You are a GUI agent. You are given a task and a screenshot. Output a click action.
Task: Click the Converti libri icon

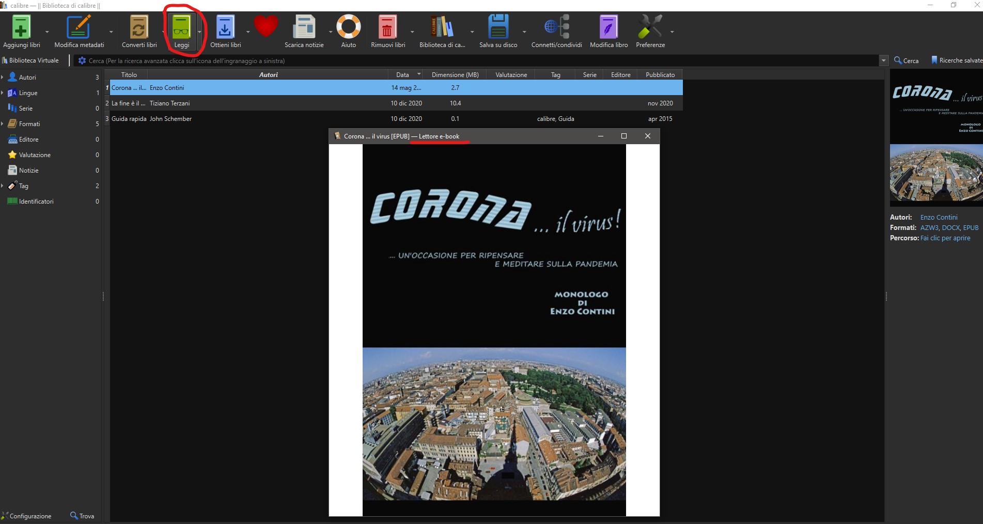click(x=139, y=27)
